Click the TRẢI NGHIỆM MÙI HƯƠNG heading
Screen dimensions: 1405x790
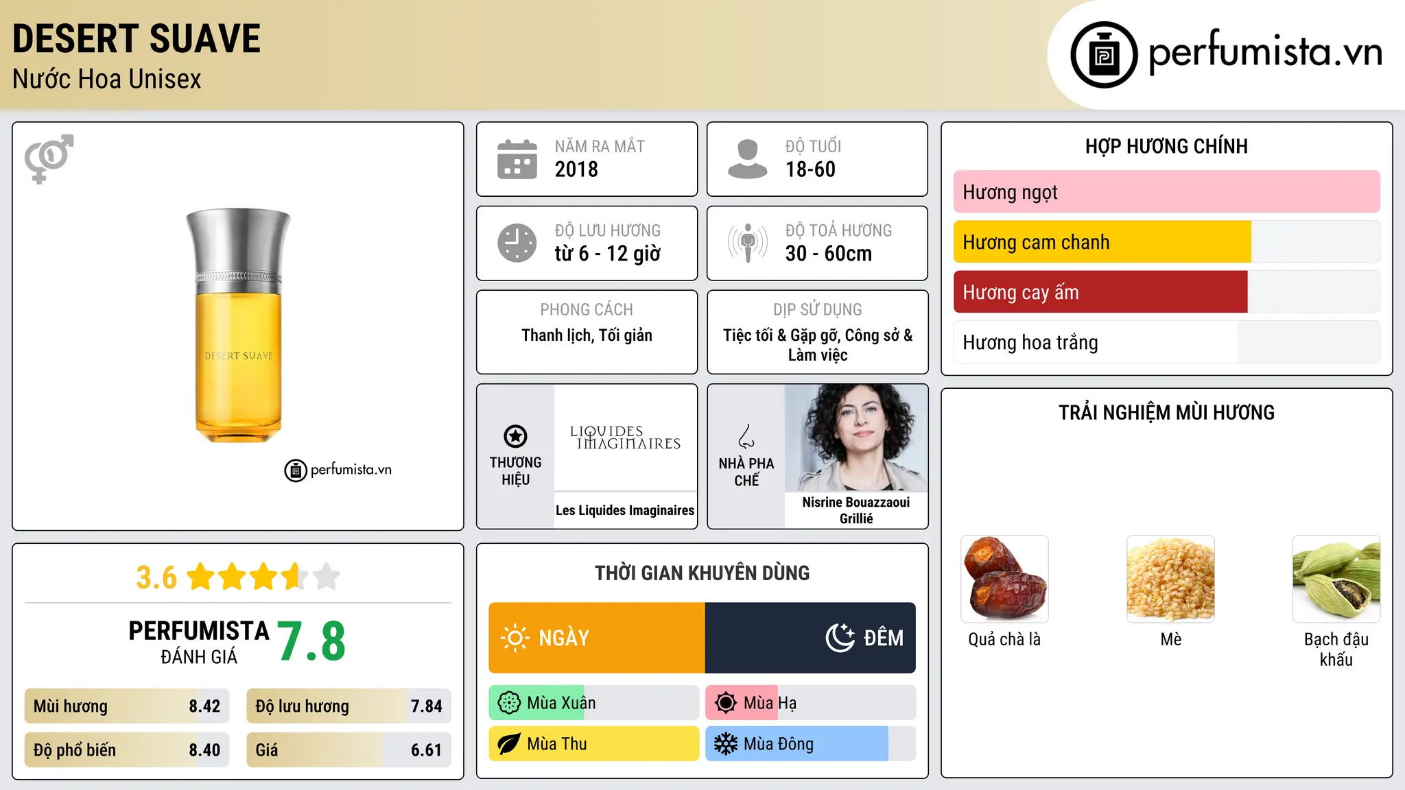click(x=1166, y=413)
